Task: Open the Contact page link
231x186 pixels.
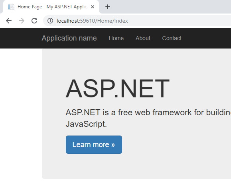Action: tap(172, 38)
